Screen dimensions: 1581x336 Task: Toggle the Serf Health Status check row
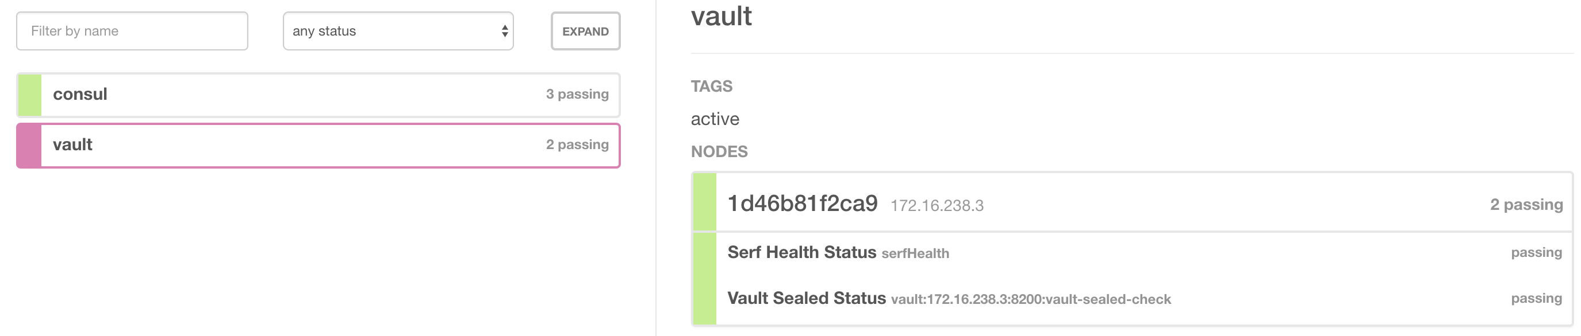[1043, 252]
